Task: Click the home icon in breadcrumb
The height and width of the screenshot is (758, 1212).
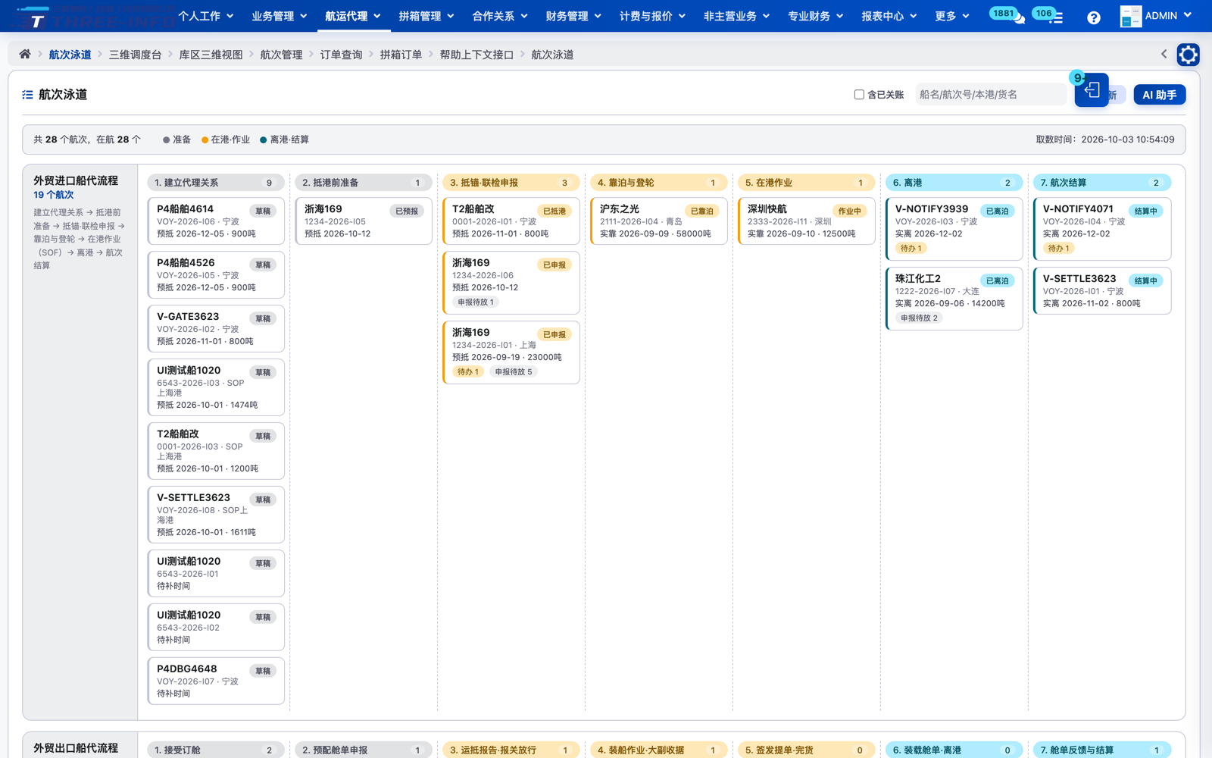Action: (x=25, y=54)
